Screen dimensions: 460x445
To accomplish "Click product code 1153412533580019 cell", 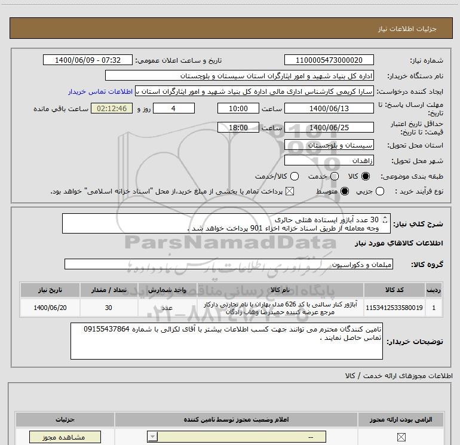I will (x=394, y=308).
